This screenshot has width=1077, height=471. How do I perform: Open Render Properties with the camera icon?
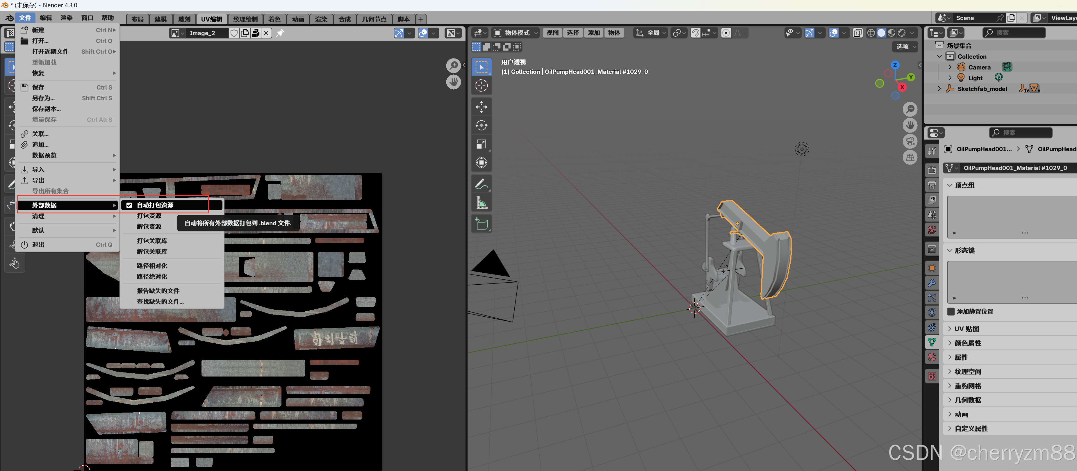click(932, 170)
